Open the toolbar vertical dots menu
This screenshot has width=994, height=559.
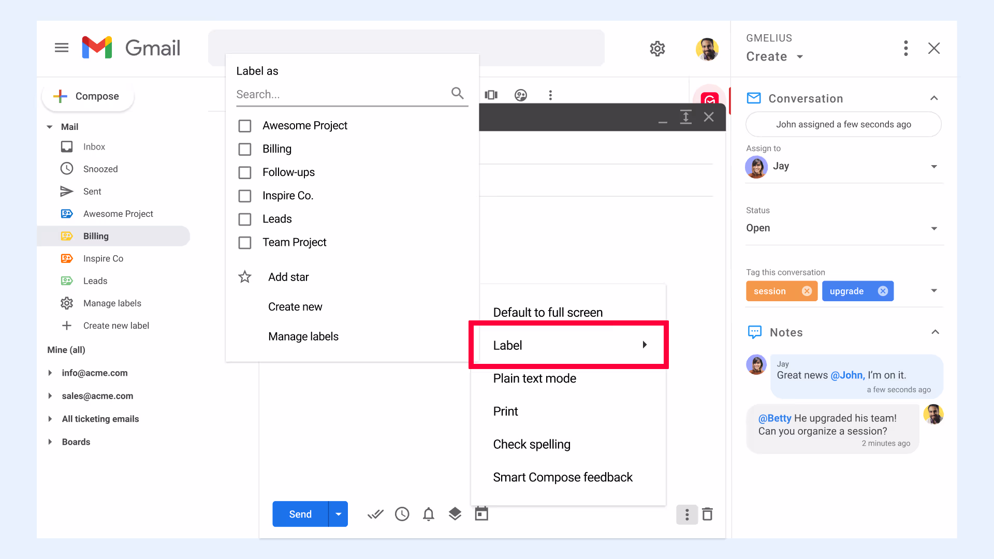(550, 95)
